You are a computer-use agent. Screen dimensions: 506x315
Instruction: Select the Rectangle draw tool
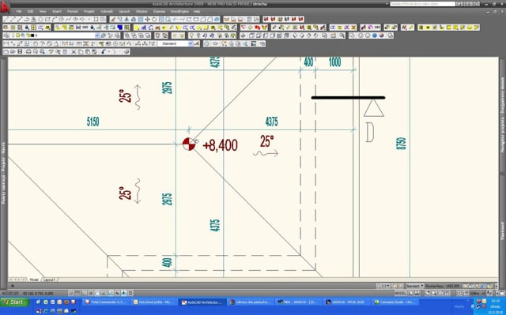coord(47,19)
